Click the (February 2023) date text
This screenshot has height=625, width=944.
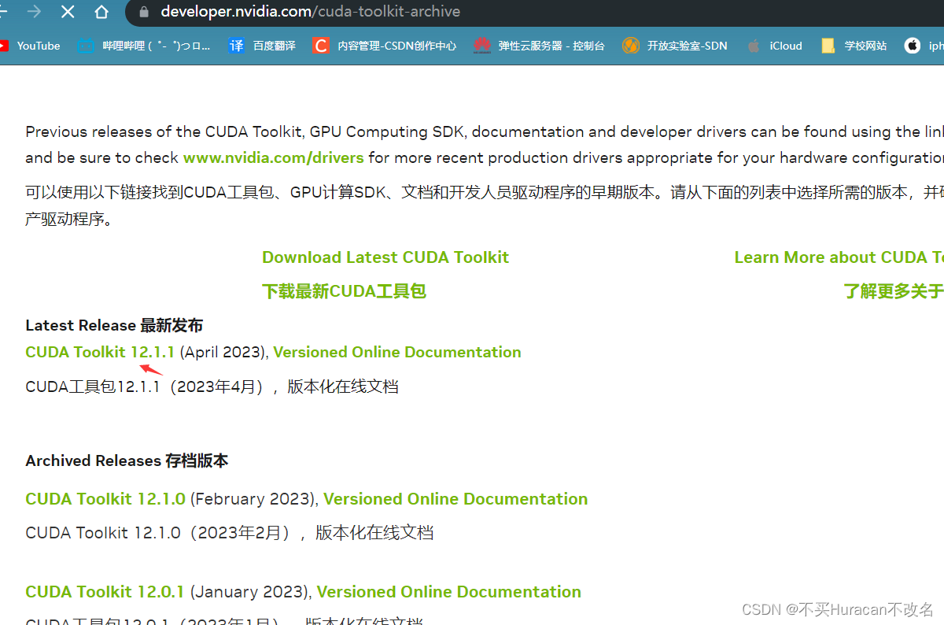pos(254,499)
